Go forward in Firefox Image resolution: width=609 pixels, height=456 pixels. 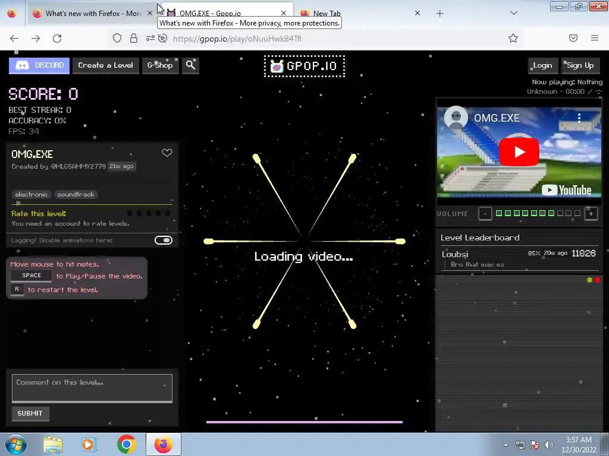pos(36,39)
